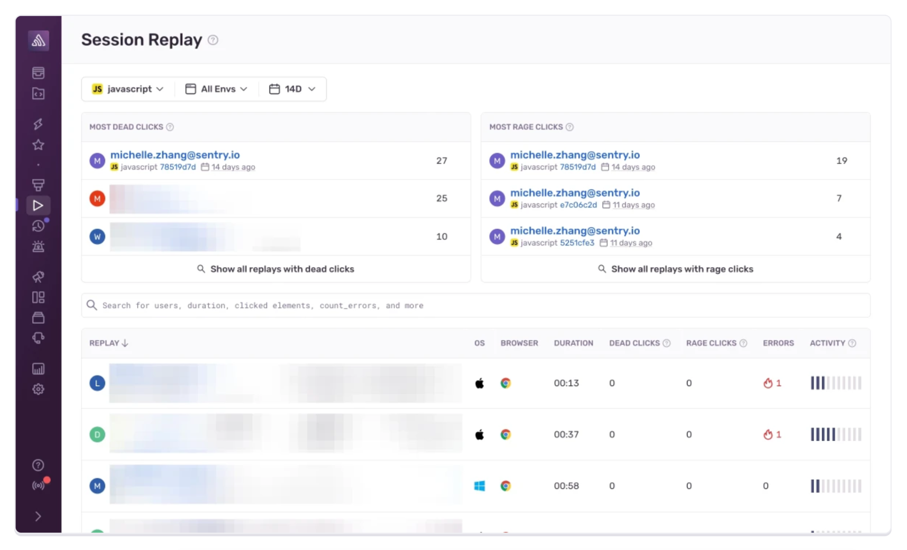
Task: Open the All Envs dropdown
Action: tap(216, 89)
